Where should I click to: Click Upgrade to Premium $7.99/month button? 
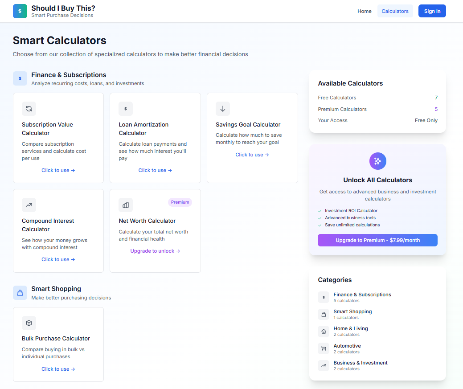click(x=378, y=240)
